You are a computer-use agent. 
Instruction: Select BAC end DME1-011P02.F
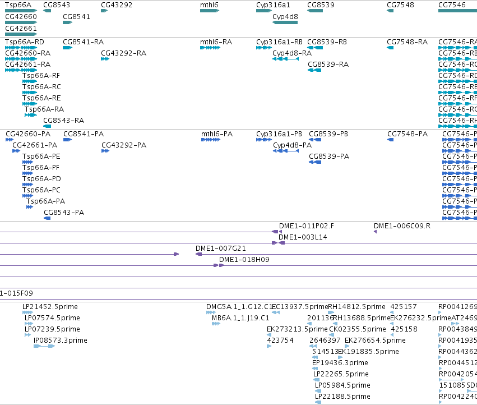[x=280, y=232]
